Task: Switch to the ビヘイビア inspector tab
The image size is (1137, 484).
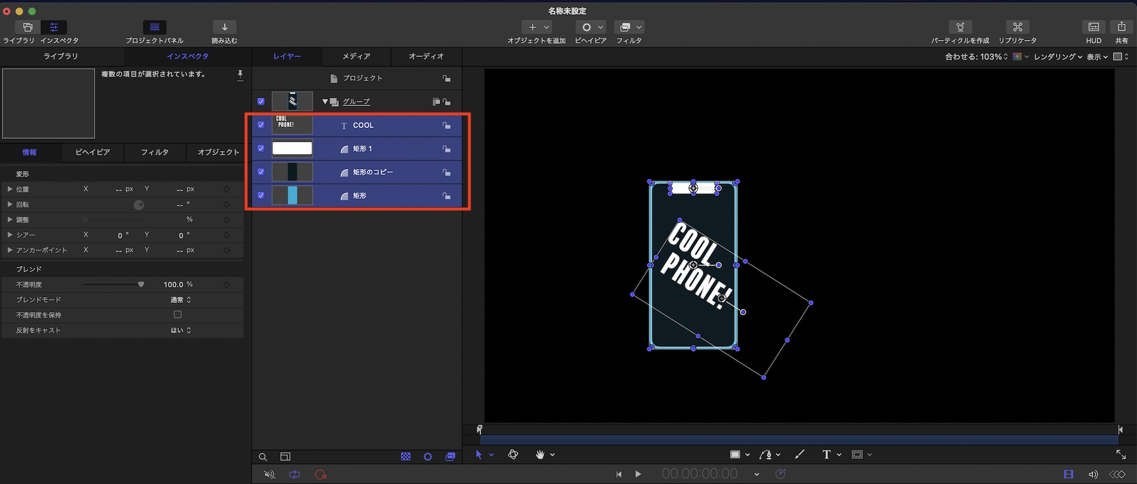Action: [x=92, y=152]
